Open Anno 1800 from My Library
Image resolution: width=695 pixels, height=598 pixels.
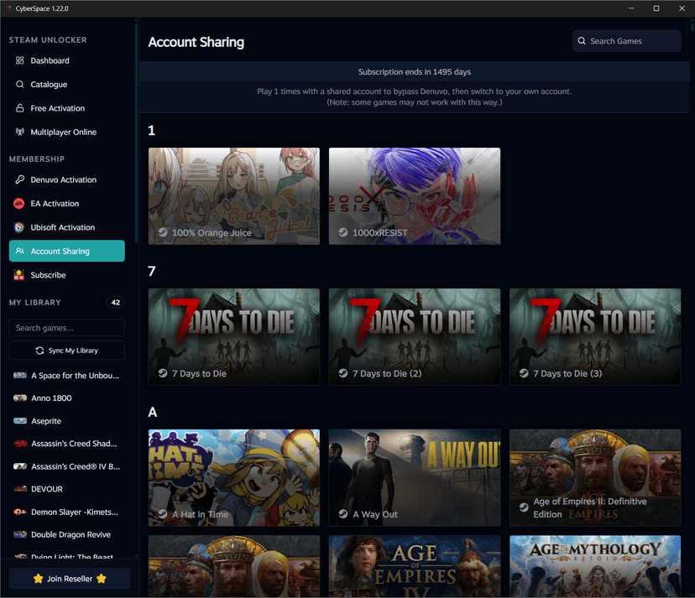coord(51,398)
